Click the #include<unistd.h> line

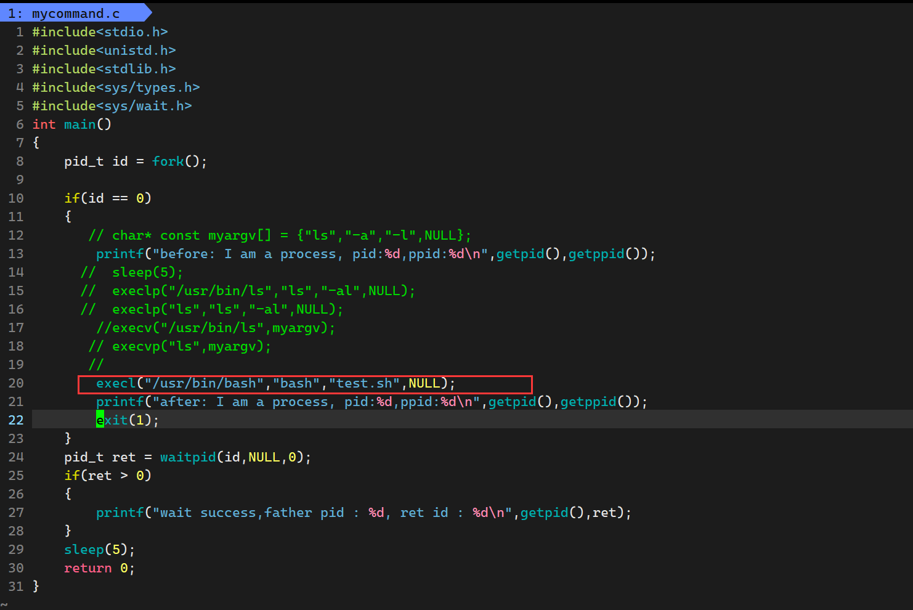104,51
